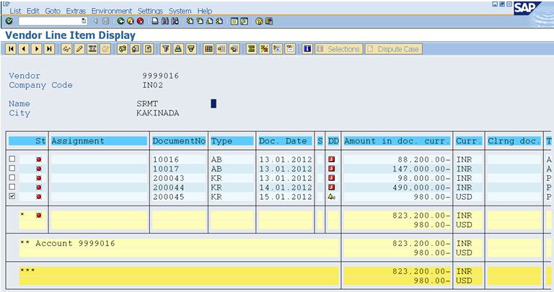
Task: Click the Sort Descending icon
Action: point(190,49)
